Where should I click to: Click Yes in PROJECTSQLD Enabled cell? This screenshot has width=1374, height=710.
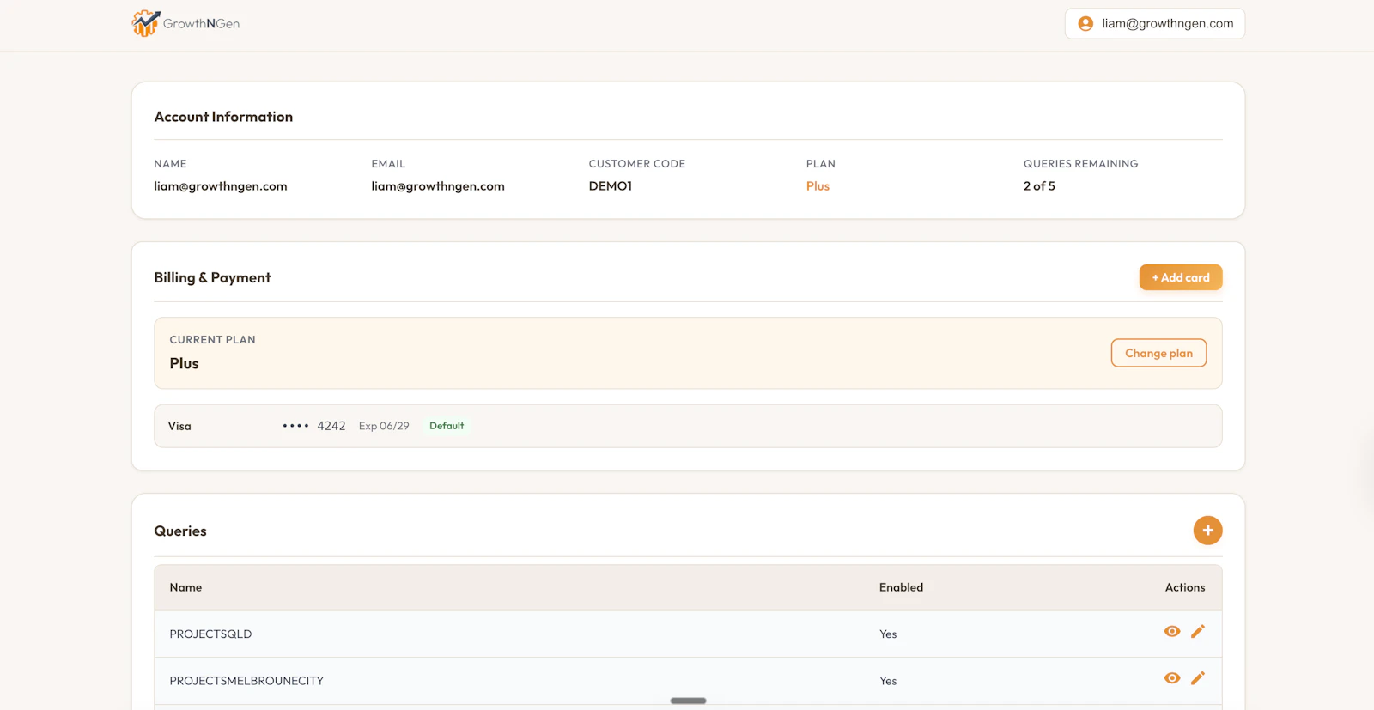click(888, 634)
